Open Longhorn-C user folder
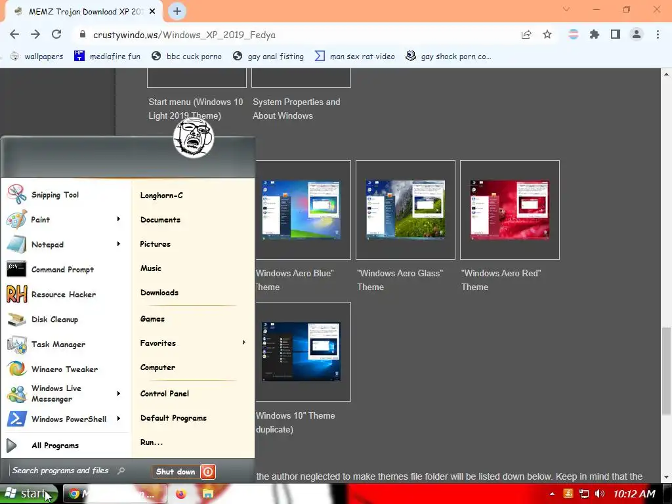The image size is (672, 504). [161, 196]
